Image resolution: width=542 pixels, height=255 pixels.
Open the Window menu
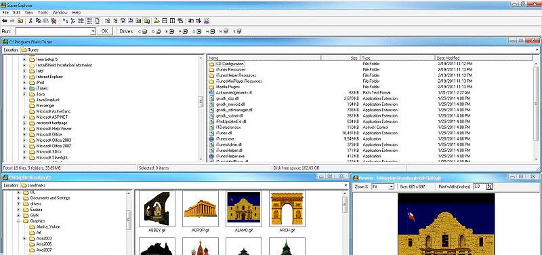[x=60, y=12]
